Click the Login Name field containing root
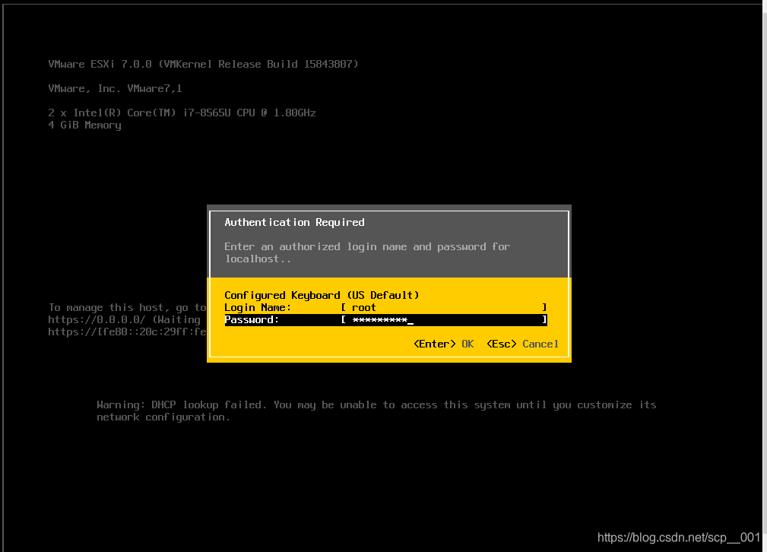The height and width of the screenshot is (552, 767). point(444,307)
